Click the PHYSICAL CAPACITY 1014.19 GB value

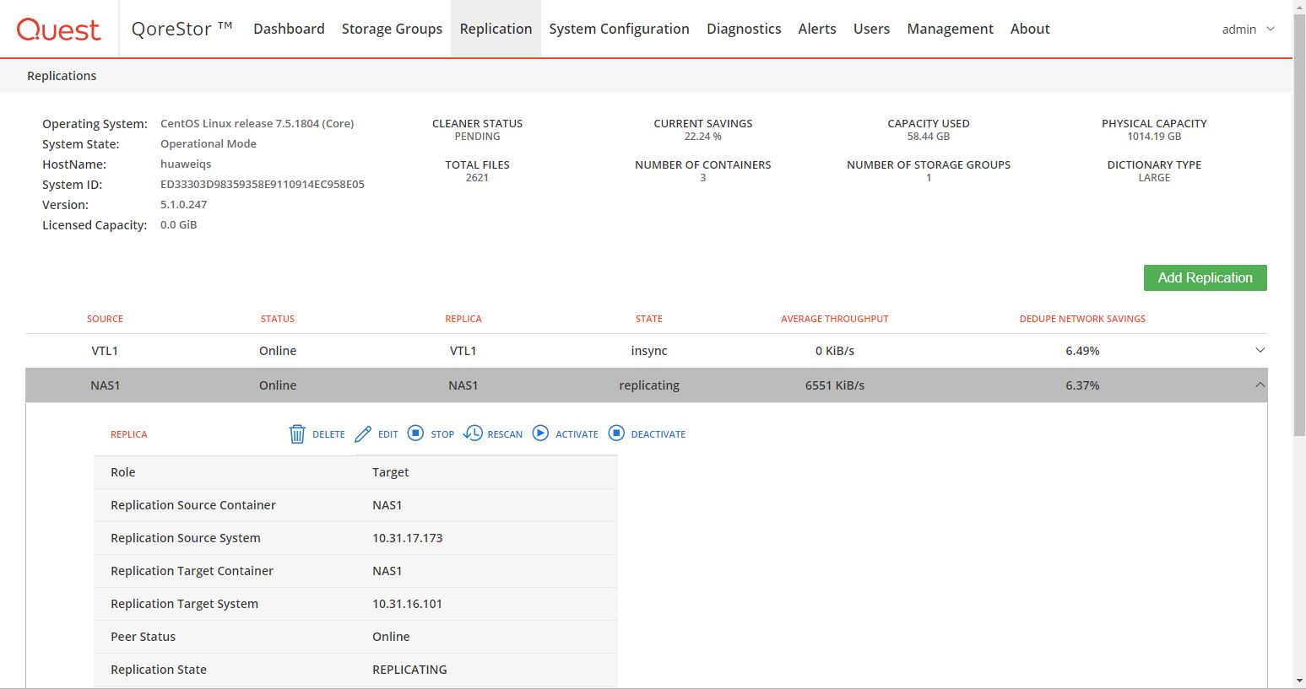click(1154, 136)
